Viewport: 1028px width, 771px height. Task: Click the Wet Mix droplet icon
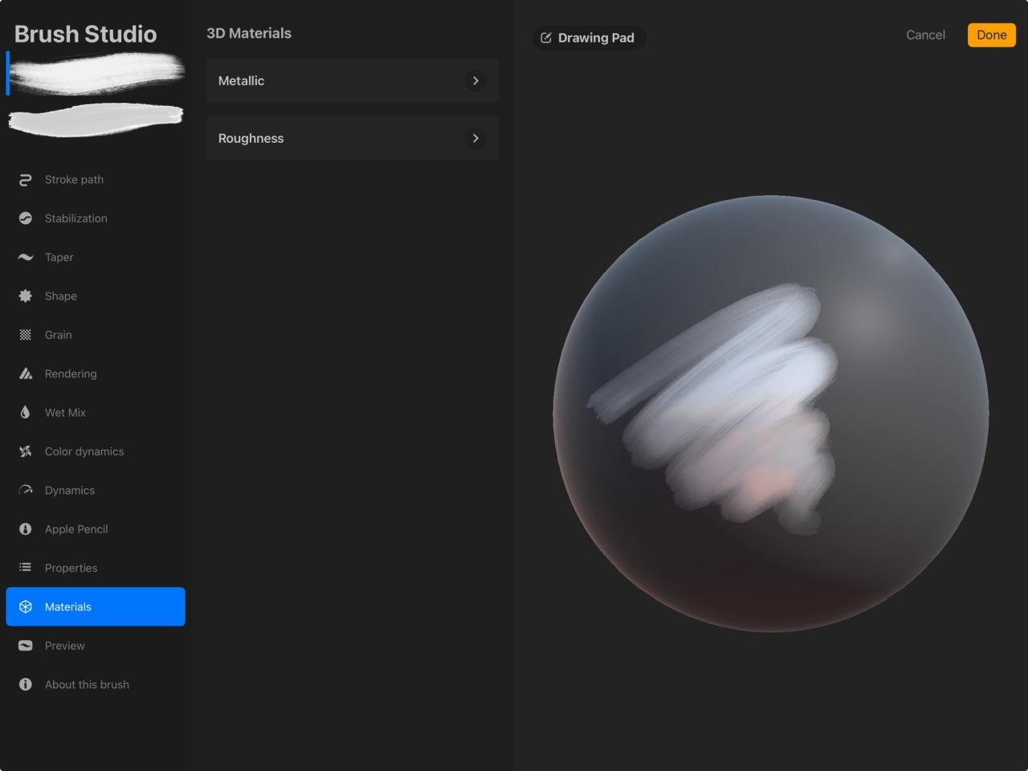click(26, 412)
